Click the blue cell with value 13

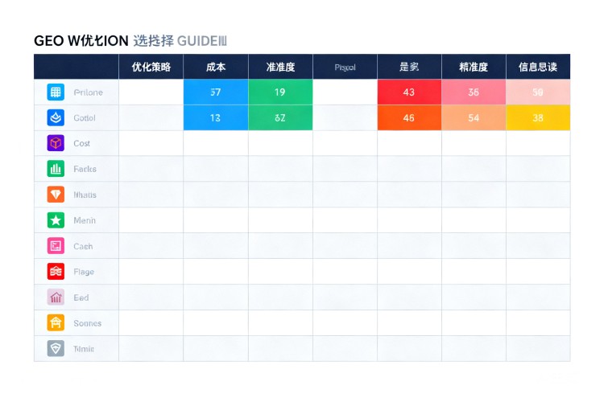point(216,117)
